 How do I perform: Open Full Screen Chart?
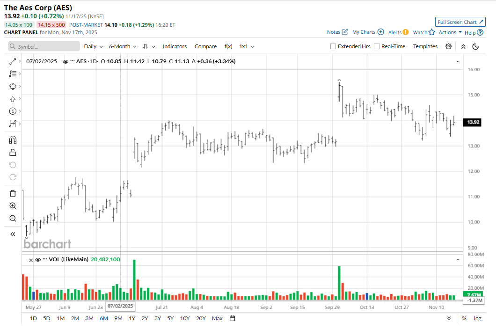point(460,22)
